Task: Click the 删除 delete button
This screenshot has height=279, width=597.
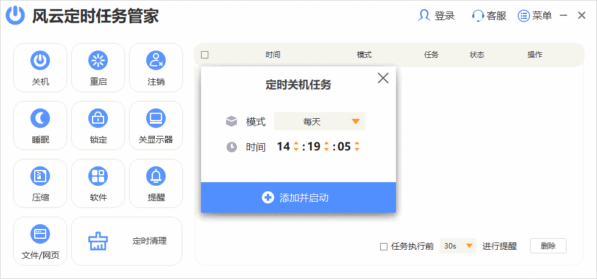Action: pos(548,246)
